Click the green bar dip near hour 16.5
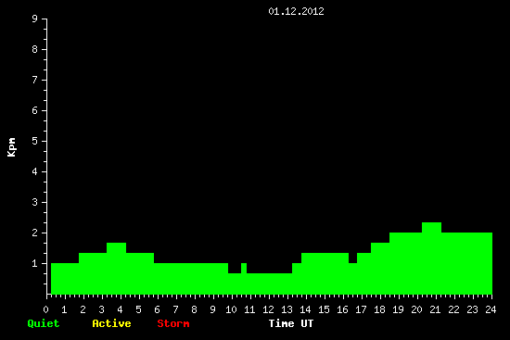 coord(353,279)
